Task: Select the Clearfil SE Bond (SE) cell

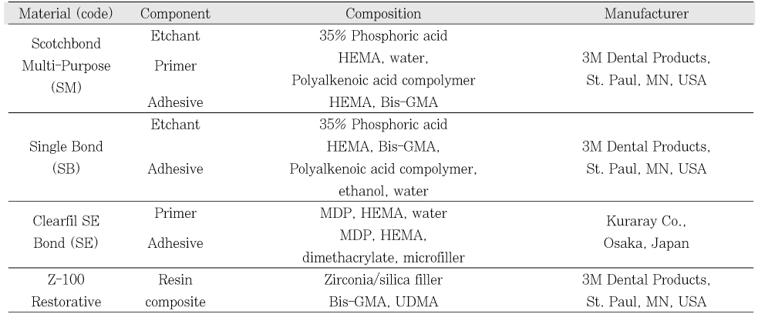Action: (66, 232)
